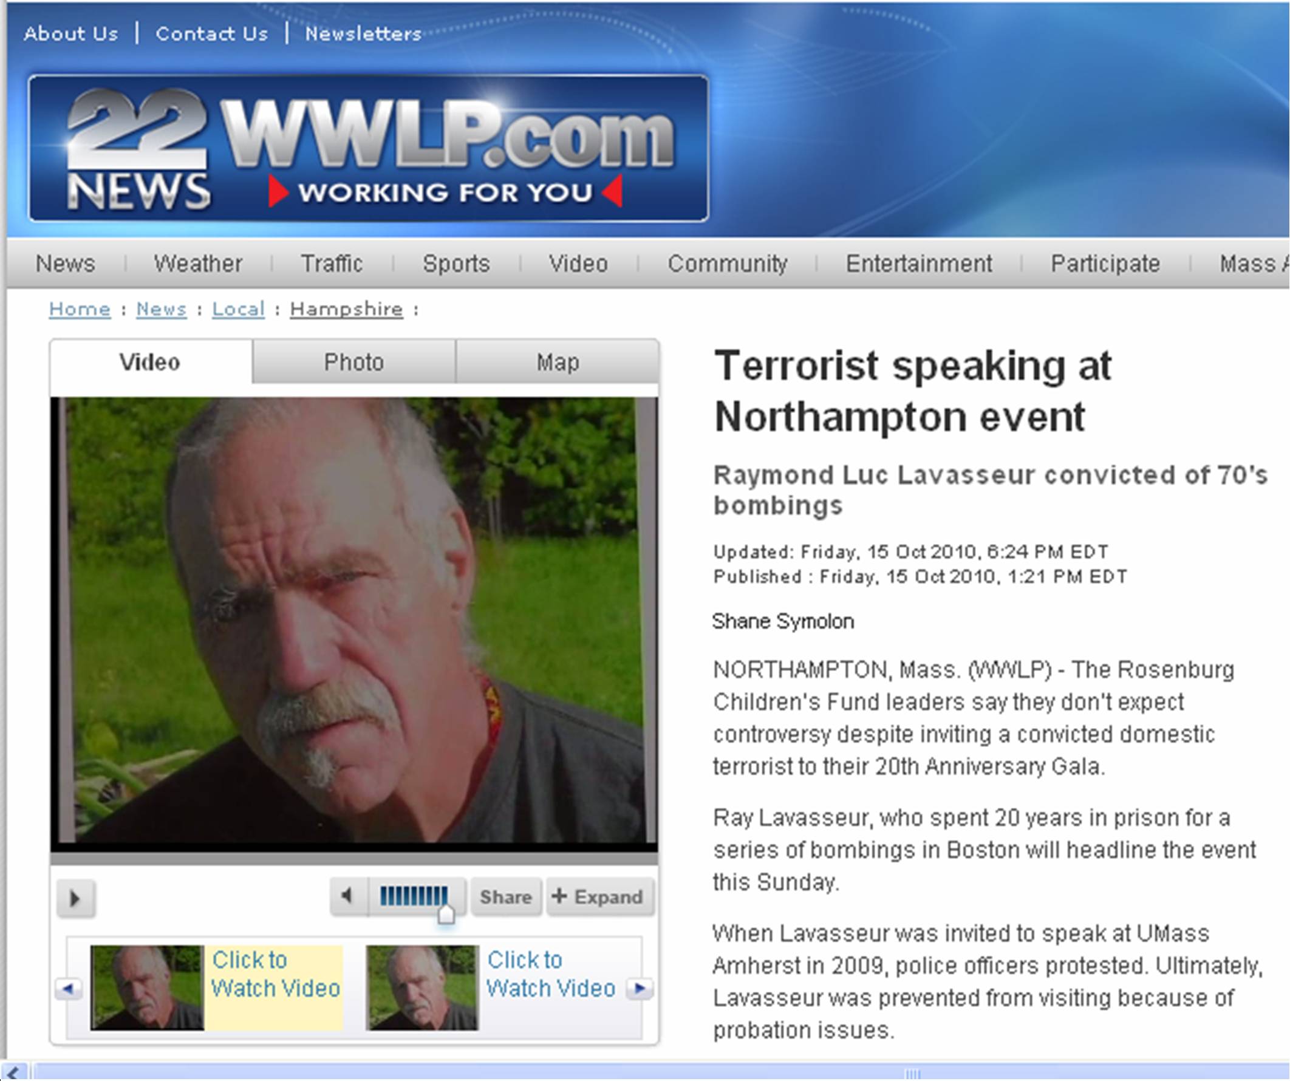Image resolution: width=1290 pixels, height=1081 pixels.
Task: Click the previous video carousel arrow
Action: coord(68,989)
